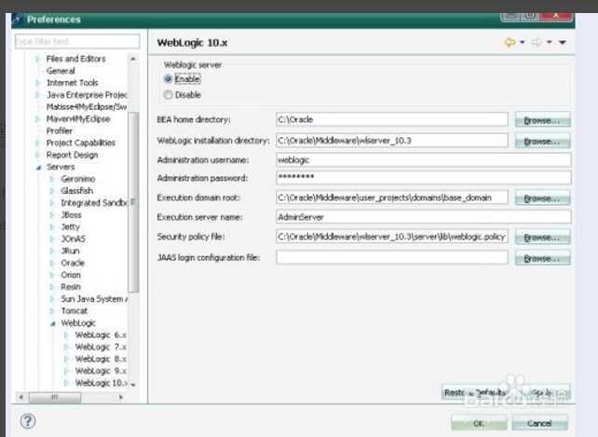
Task: Click the WebLogic installation directory field
Action: click(x=391, y=141)
